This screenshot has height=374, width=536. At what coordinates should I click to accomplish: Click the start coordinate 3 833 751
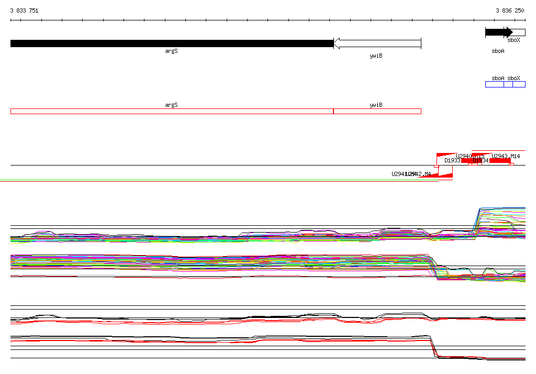(24, 10)
